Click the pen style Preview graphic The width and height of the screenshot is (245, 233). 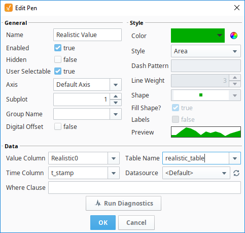[x=206, y=132]
